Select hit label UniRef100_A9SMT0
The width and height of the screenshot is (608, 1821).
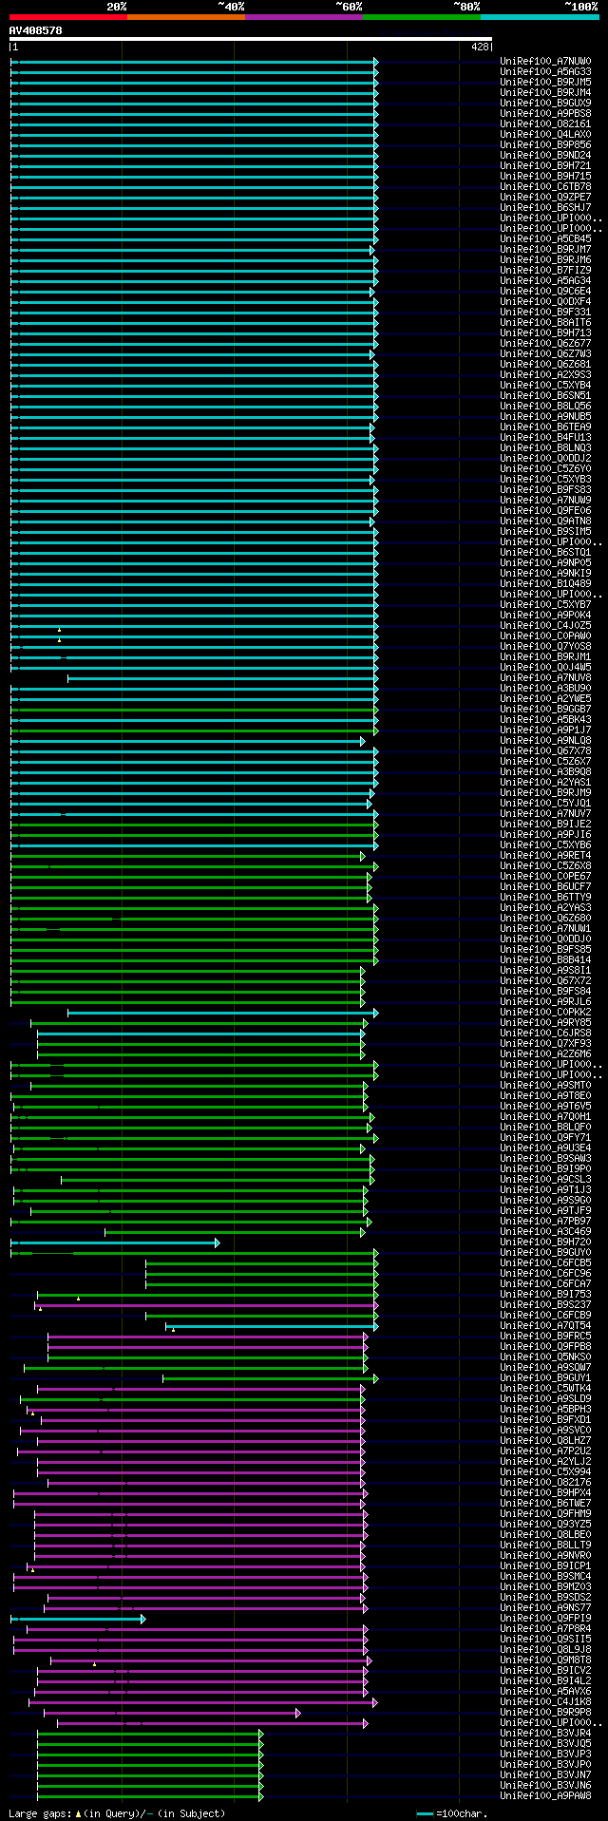click(x=545, y=1085)
